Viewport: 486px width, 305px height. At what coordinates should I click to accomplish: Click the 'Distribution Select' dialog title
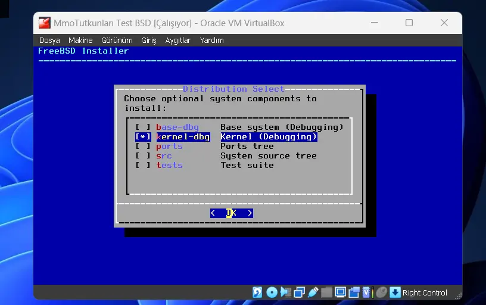point(233,89)
